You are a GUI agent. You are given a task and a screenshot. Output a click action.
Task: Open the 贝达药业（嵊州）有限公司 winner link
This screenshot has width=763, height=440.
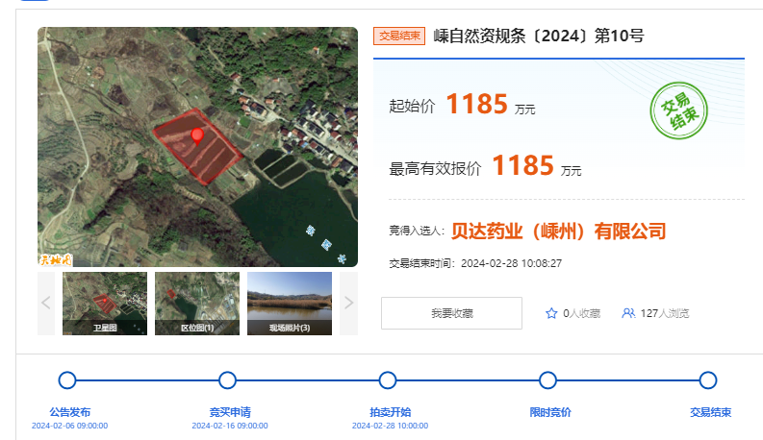coord(558,232)
